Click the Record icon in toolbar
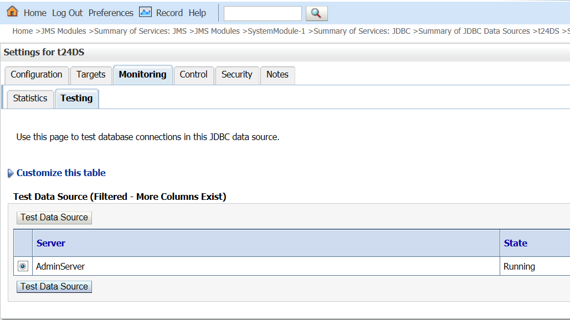 pyautogui.click(x=145, y=12)
